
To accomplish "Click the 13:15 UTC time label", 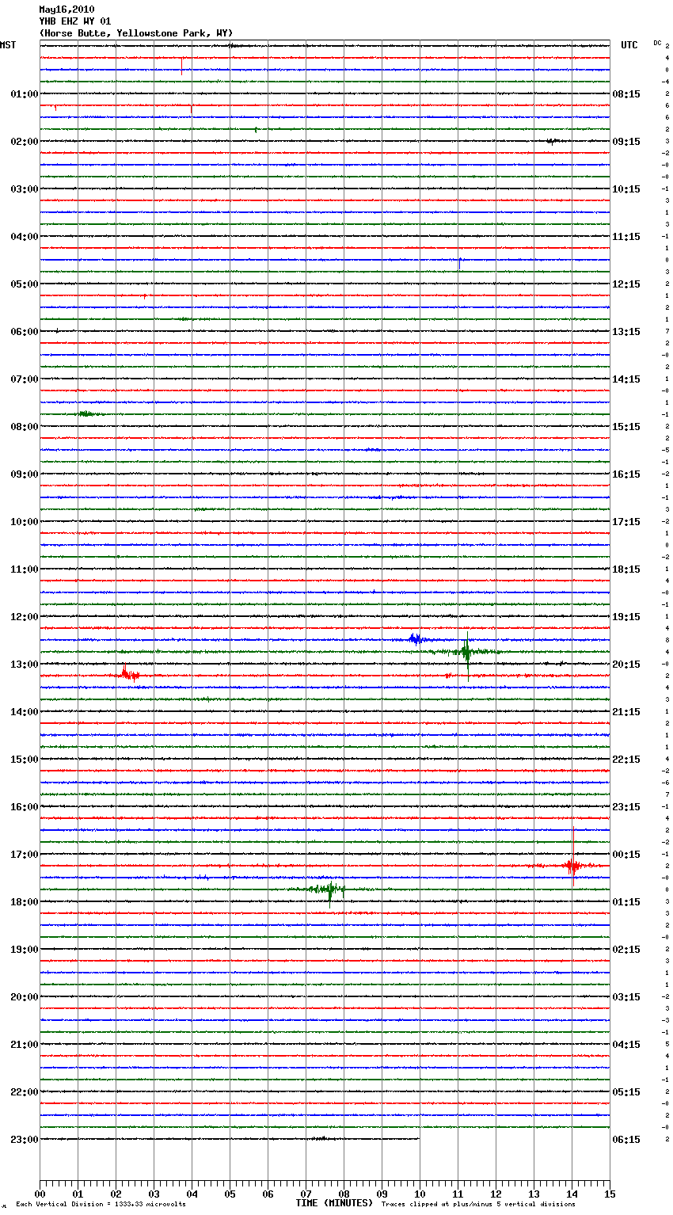I will [626, 332].
